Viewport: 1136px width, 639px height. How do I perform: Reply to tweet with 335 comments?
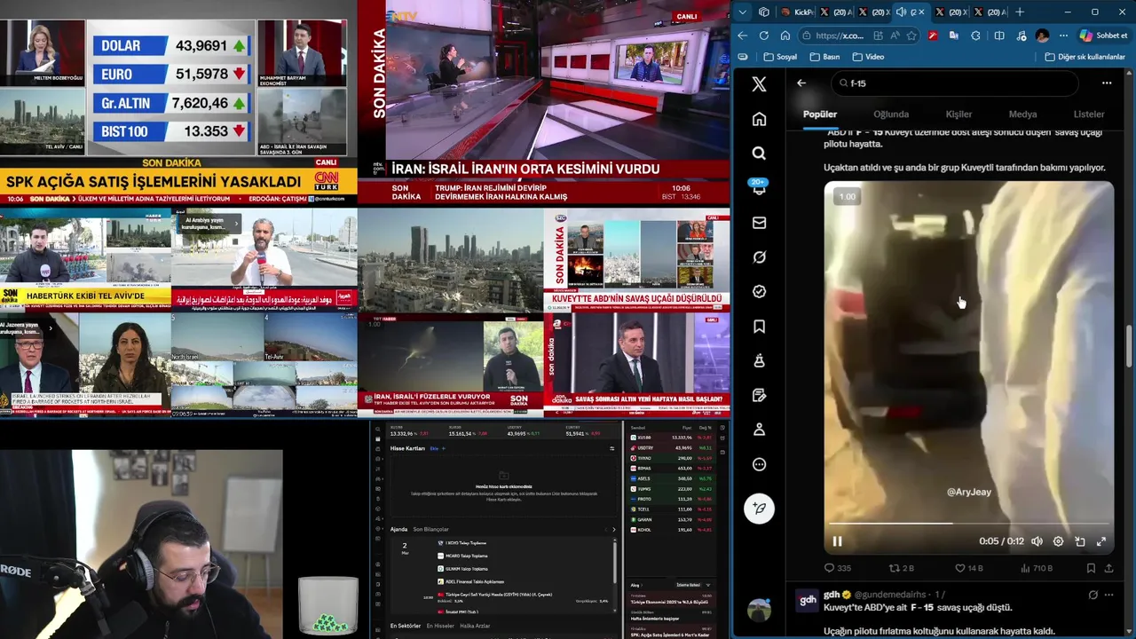click(838, 568)
